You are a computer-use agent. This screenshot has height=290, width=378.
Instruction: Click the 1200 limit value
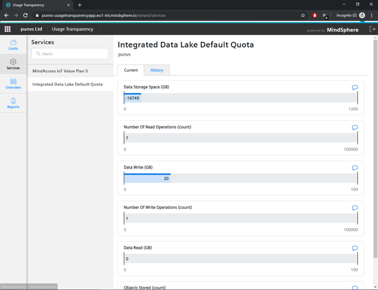(x=353, y=109)
